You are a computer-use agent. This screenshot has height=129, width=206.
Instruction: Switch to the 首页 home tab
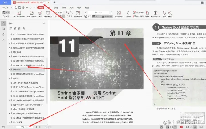pyautogui.click(x=5, y=3)
